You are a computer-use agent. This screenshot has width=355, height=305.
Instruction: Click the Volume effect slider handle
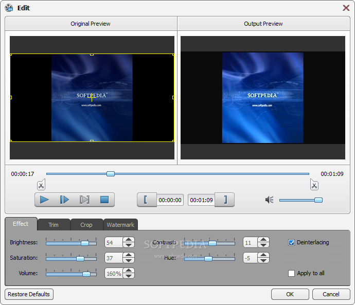point(86,274)
